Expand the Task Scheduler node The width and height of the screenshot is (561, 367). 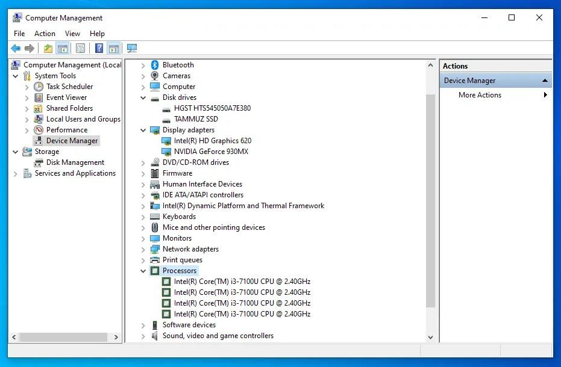[27, 87]
